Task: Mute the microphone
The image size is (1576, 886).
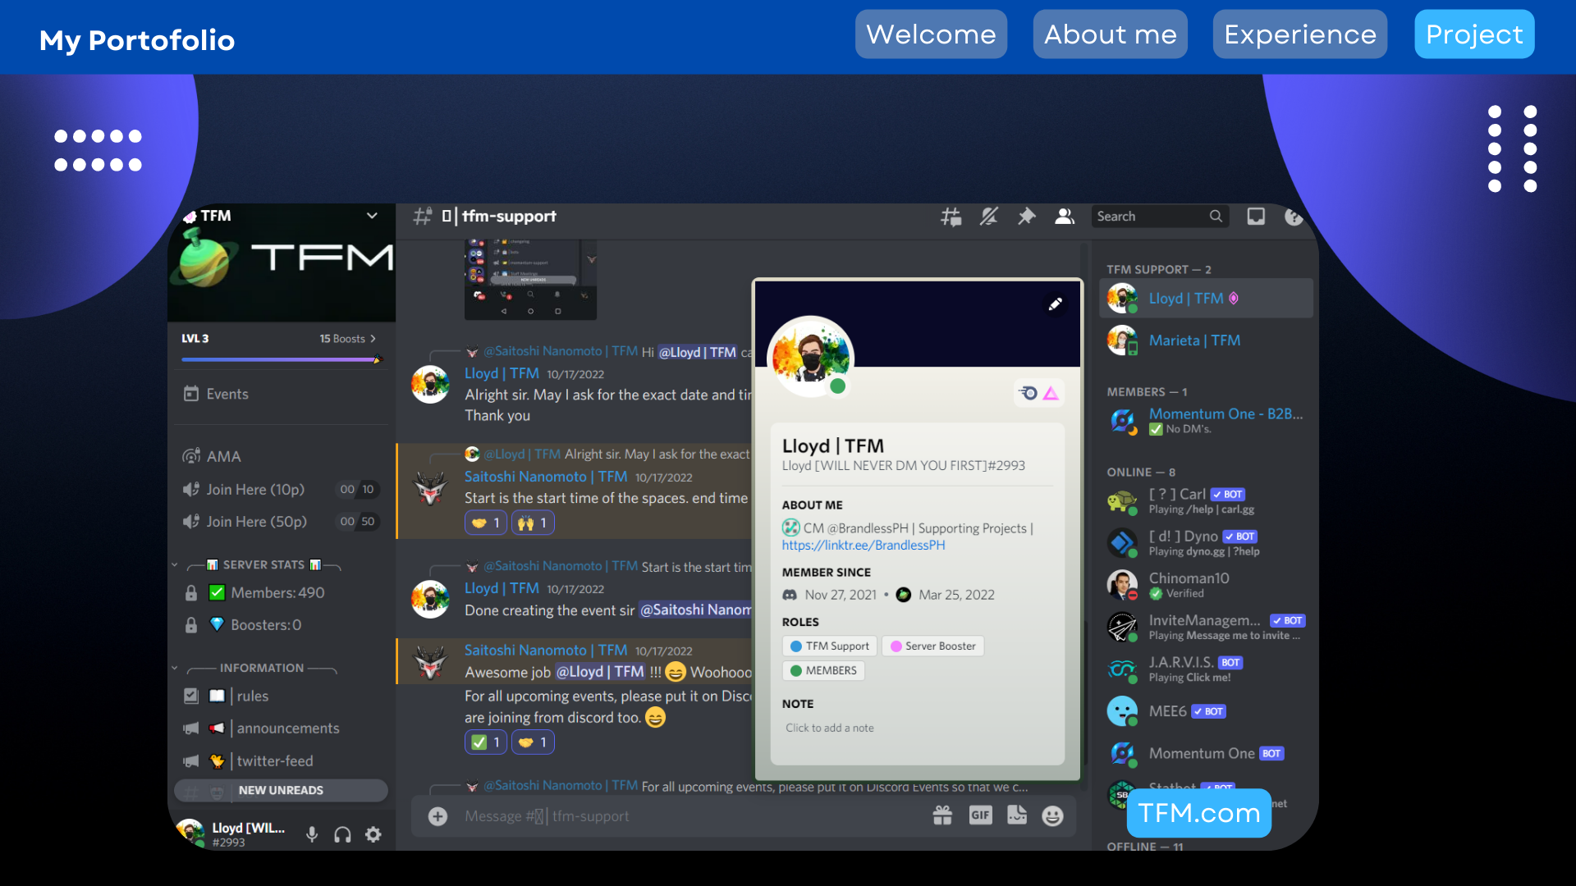Action: point(312,834)
